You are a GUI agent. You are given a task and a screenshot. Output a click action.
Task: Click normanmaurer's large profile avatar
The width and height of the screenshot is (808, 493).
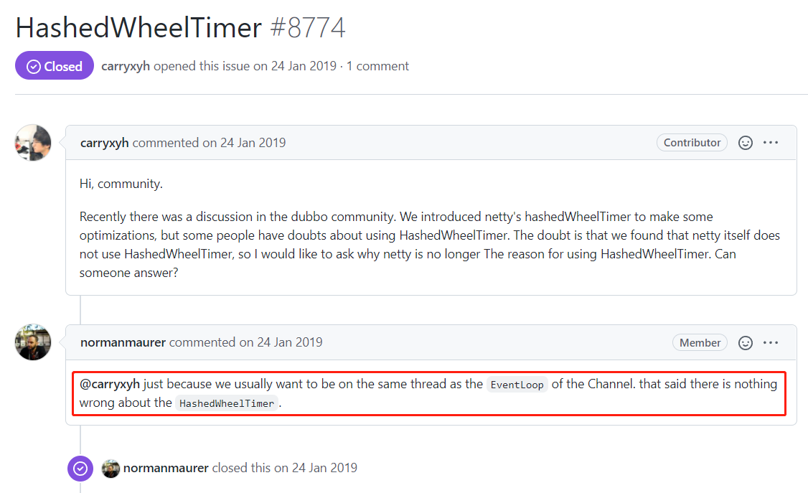(x=33, y=342)
